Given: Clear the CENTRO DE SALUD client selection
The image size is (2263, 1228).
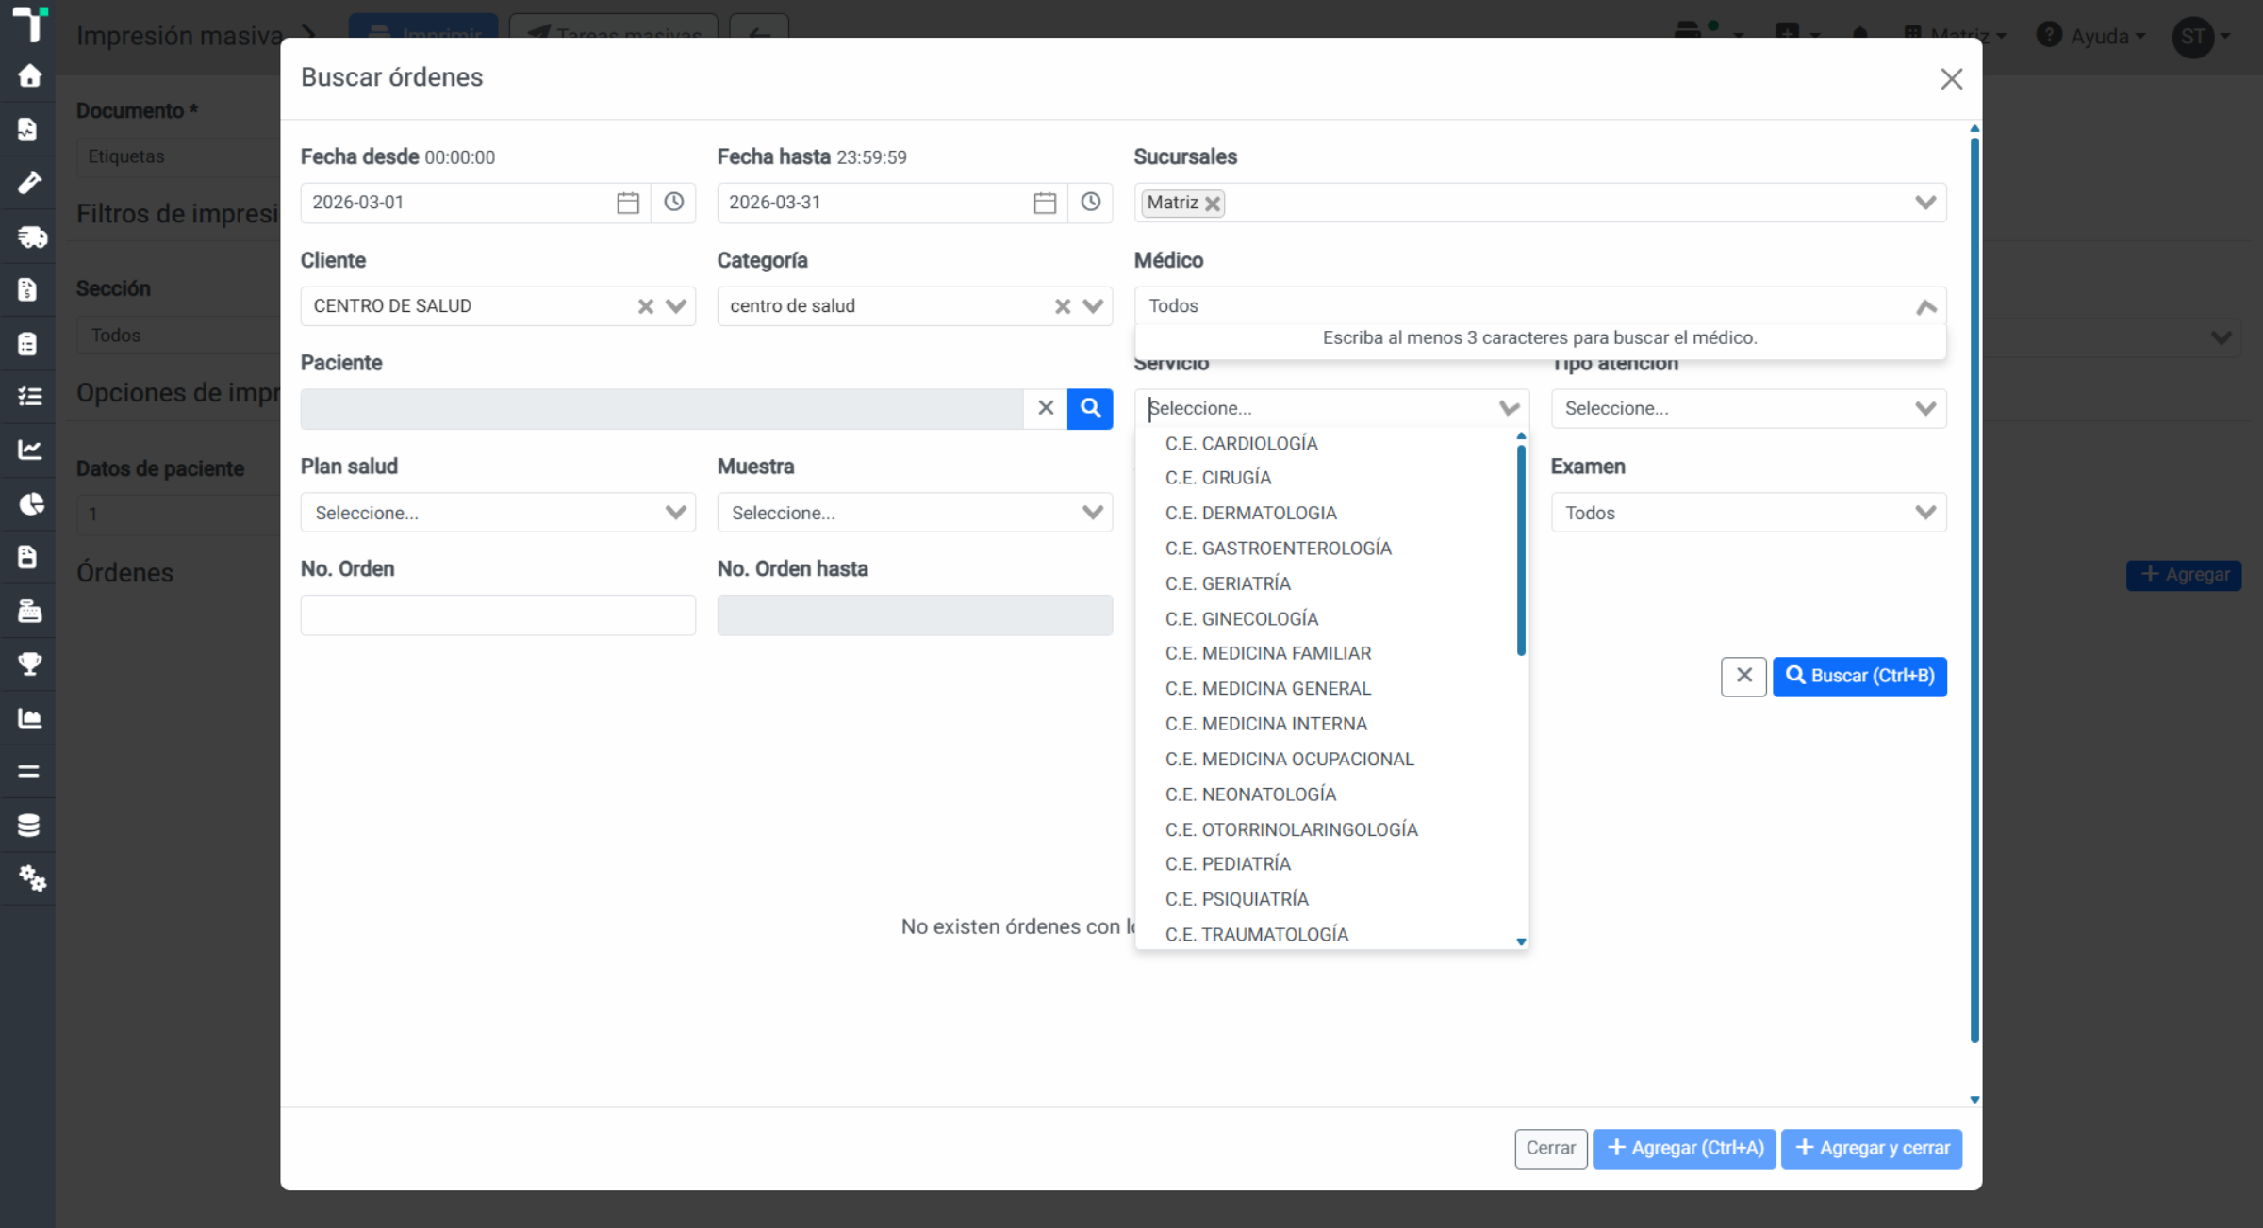Looking at the screenshot, I should tap(645, 306).
